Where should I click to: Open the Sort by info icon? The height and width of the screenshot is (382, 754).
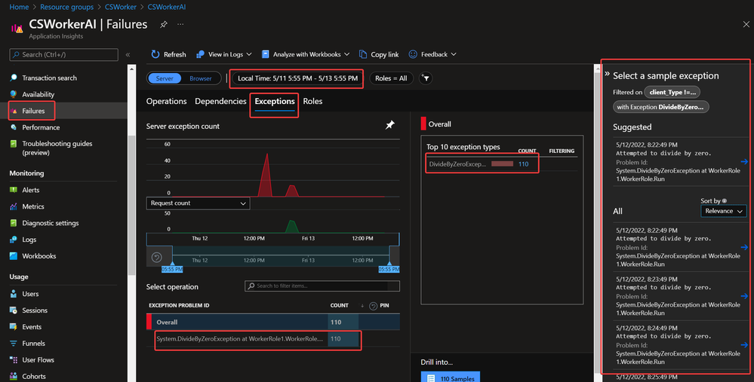coord(724,201)
